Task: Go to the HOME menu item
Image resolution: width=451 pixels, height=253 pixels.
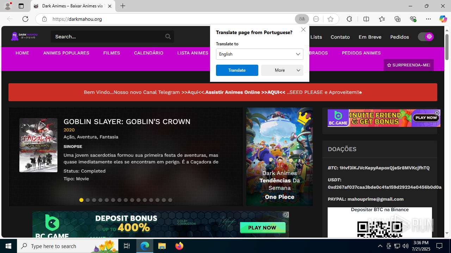Action: coord(22,53)
